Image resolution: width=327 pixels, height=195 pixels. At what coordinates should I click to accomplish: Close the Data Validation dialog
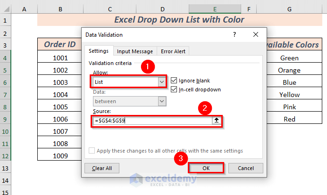coord(256,34)
